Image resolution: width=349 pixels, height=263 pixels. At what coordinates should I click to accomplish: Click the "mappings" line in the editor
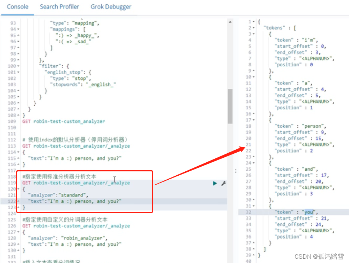(x=68, y=29)
